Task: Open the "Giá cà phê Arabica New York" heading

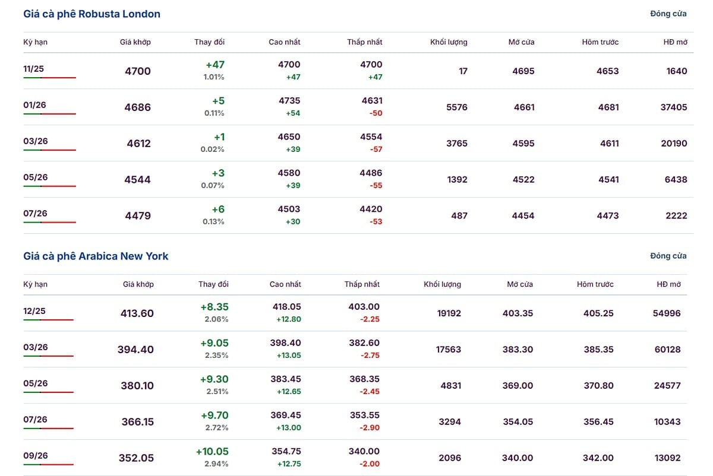Action: [96, 256]
